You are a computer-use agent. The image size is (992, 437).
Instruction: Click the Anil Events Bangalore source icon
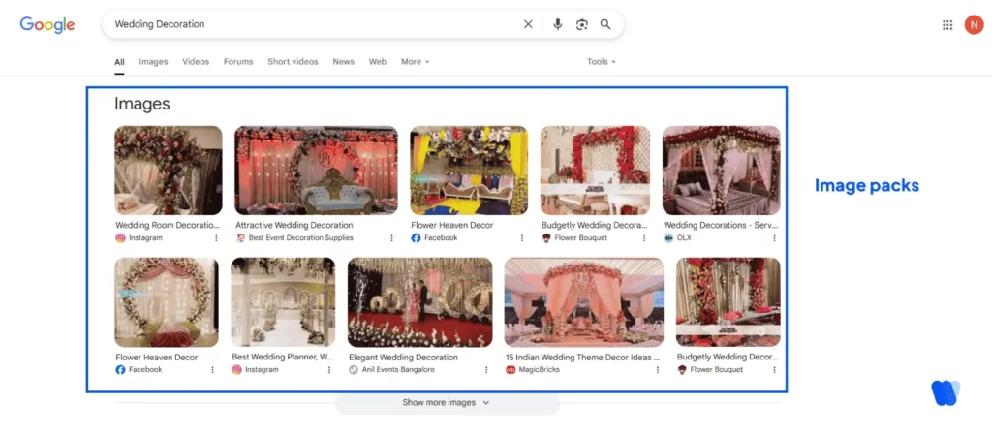coord(354,369)
